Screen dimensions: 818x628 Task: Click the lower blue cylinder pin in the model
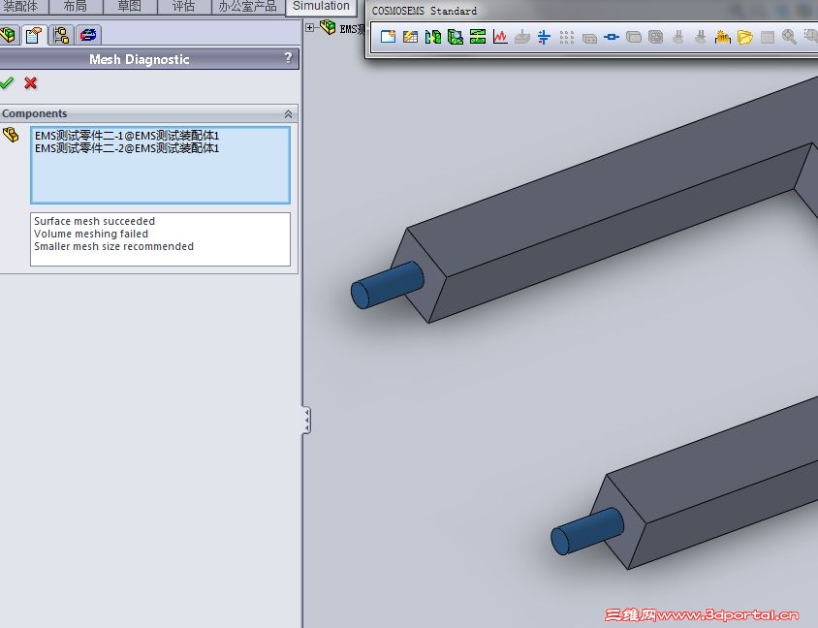click(x=587, y=531)
